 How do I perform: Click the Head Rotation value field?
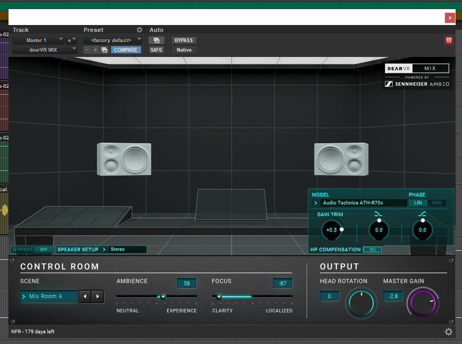click(329, 297)
